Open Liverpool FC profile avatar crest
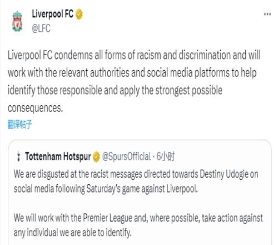Screen dimensions: 278x245 (x=17, y=22)
